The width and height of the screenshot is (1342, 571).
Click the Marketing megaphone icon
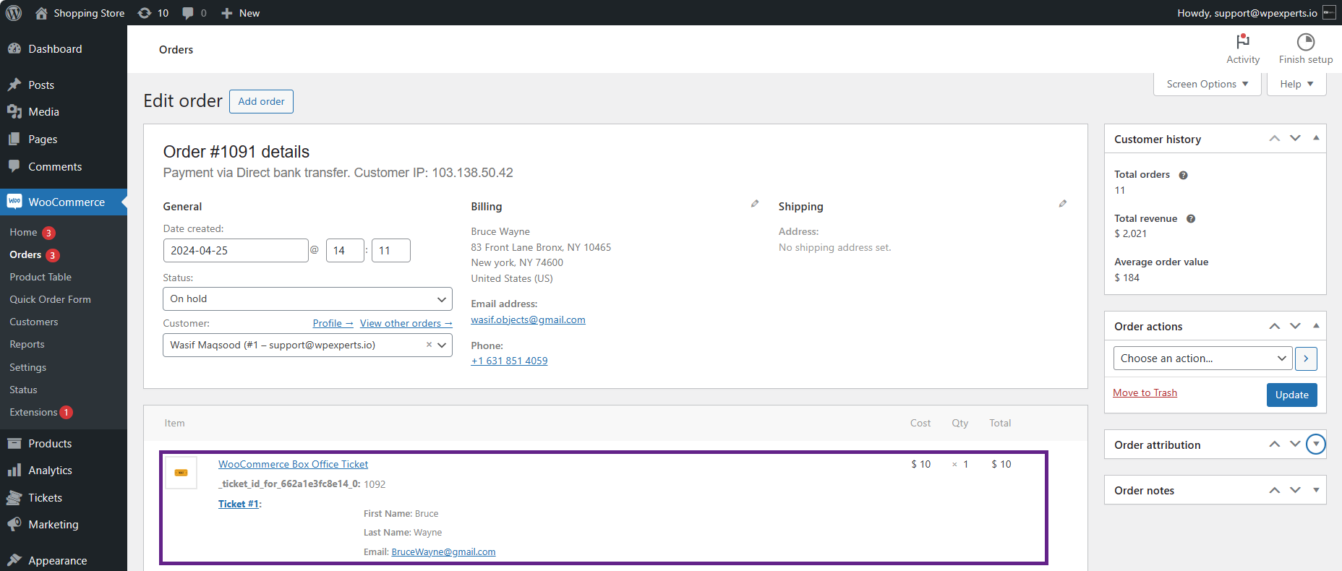pyautogui.click(x=14, y=524)
